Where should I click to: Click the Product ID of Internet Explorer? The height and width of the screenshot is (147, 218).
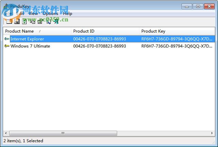[x=99, y=39]
